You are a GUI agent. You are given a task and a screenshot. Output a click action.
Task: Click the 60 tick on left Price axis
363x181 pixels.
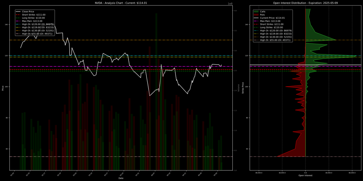[x=7, y=149]
